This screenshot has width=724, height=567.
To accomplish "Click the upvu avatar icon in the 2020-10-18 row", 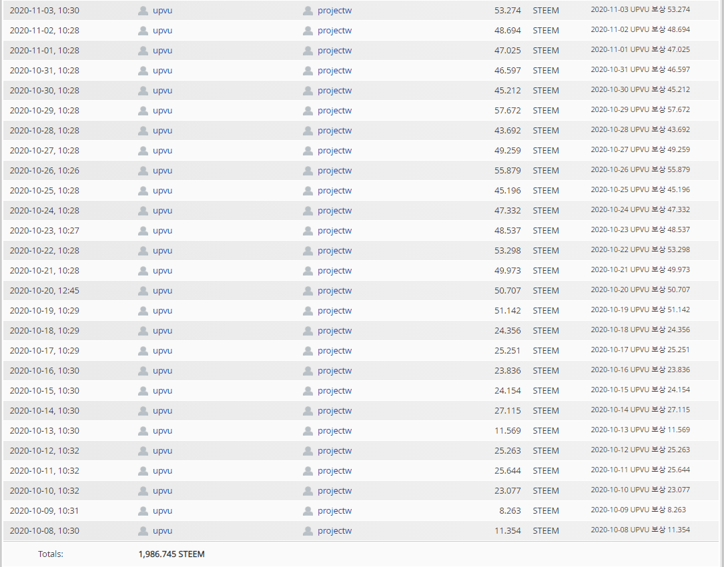I will (143, 331).
